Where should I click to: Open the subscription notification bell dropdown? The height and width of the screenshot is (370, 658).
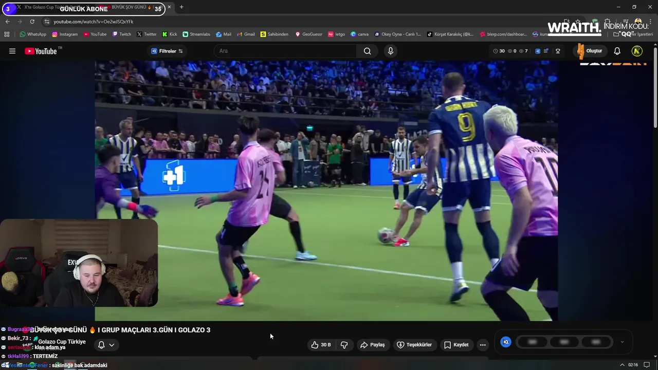coord(106,345)
